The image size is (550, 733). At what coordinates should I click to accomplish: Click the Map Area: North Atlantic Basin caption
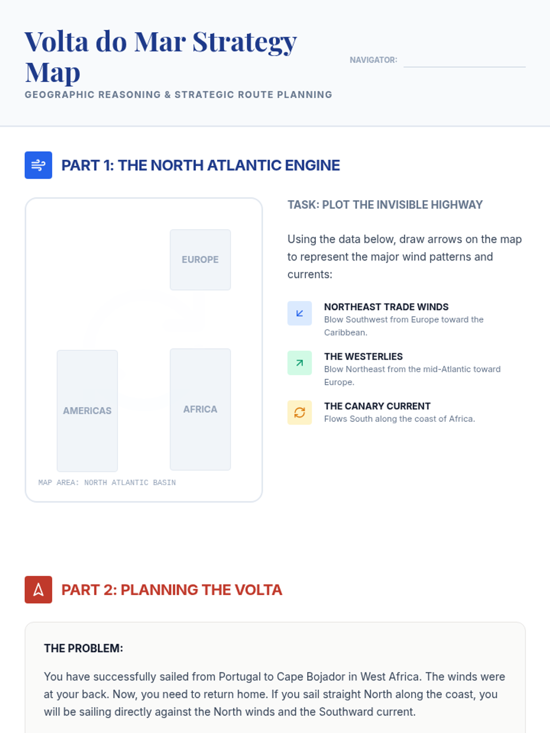point(107,482)
